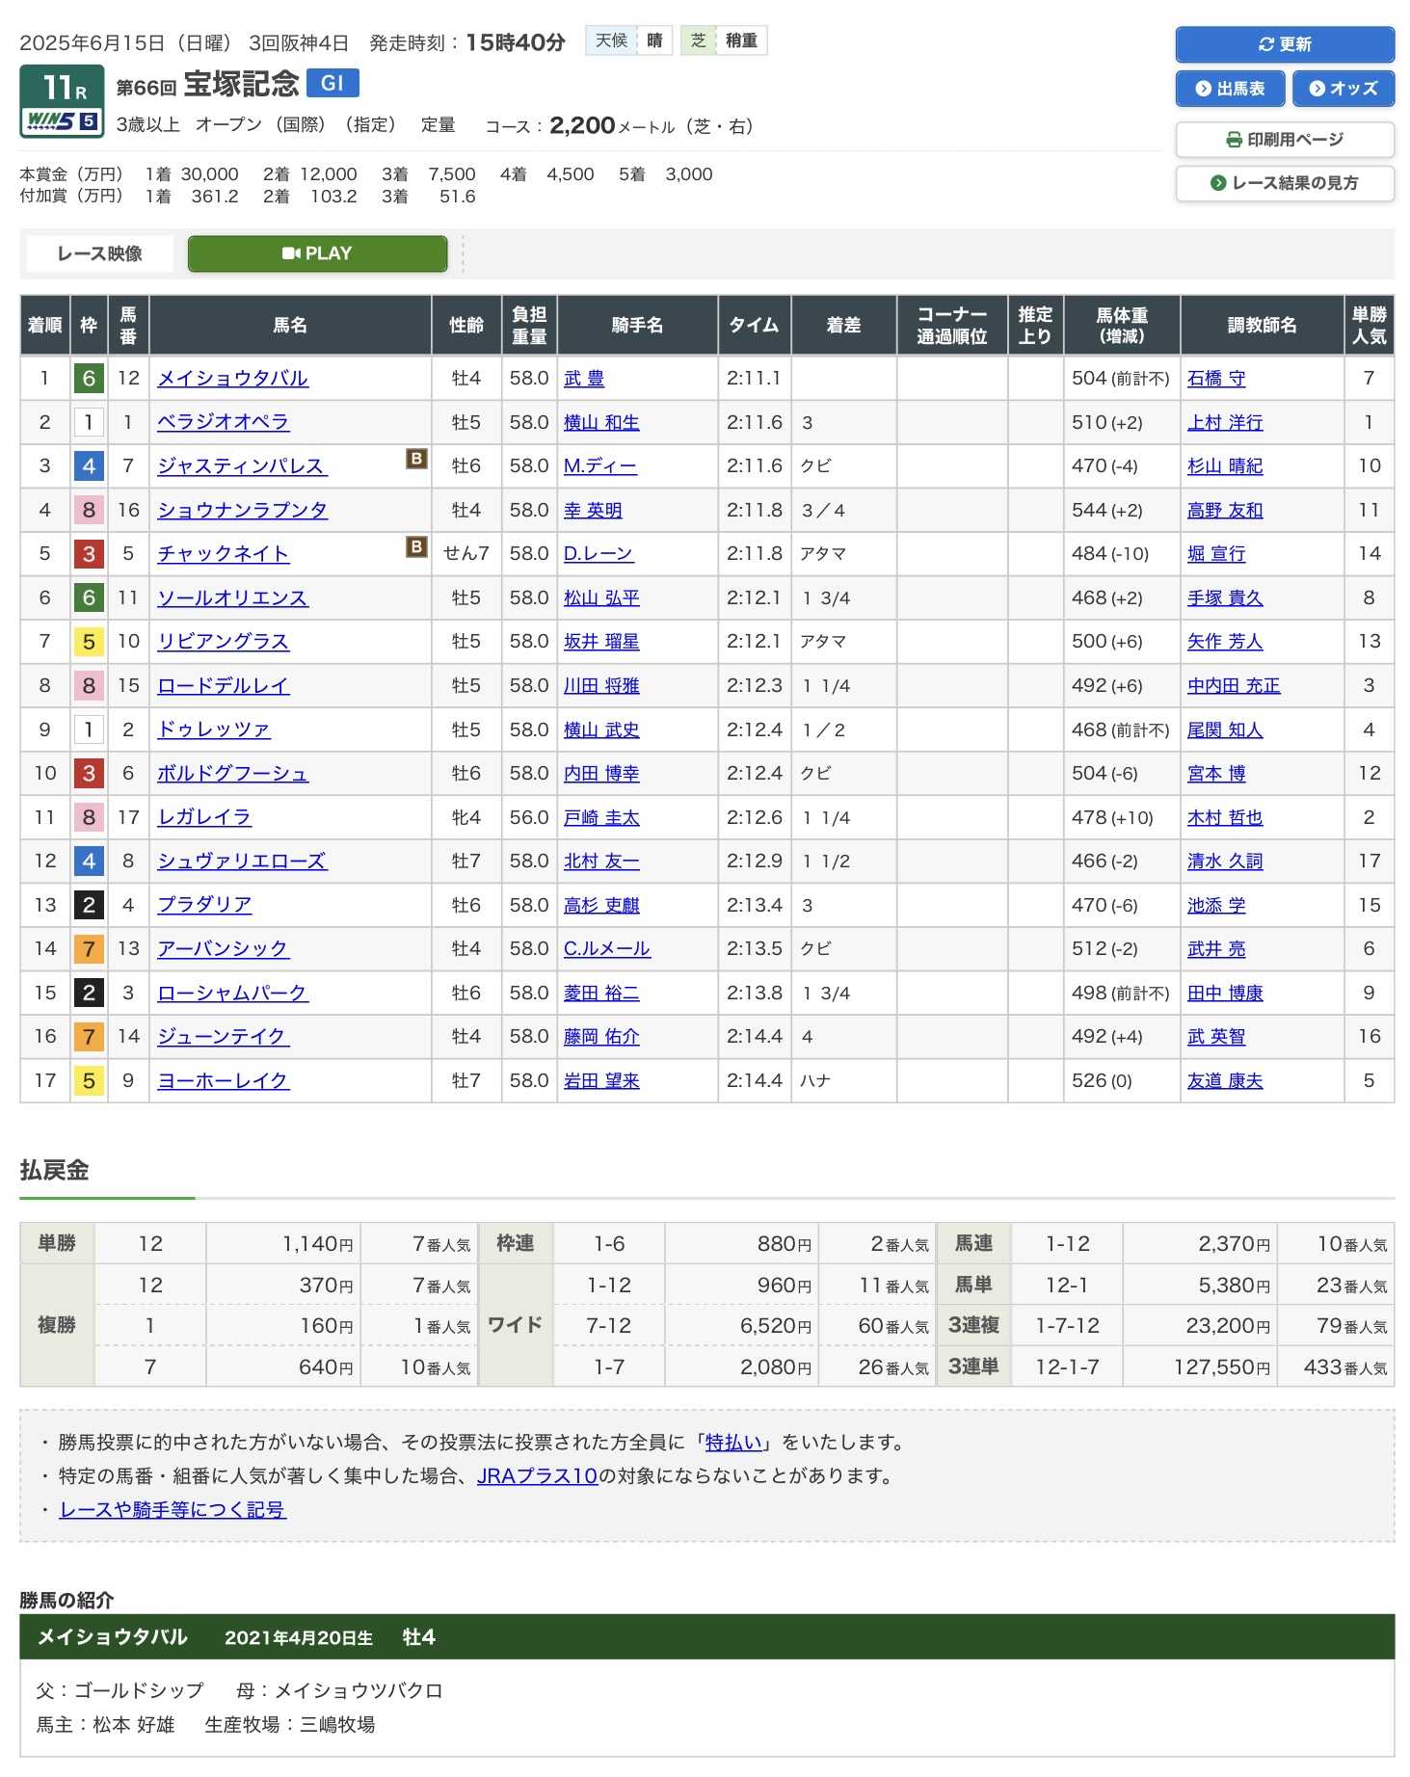Image resolution: width=1410 pixels, height=1777 pixels.
Task: Click the 稍重 track condition label
Action: [x=741, y=40]
